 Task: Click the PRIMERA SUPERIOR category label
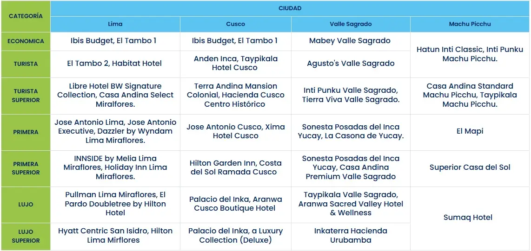click(x=26, y=168)
